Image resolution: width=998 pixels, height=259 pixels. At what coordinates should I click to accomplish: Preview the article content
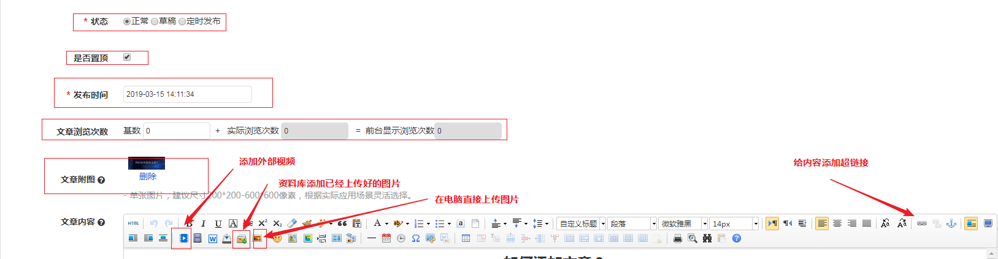pyautogui.click(x=693, y=238)
